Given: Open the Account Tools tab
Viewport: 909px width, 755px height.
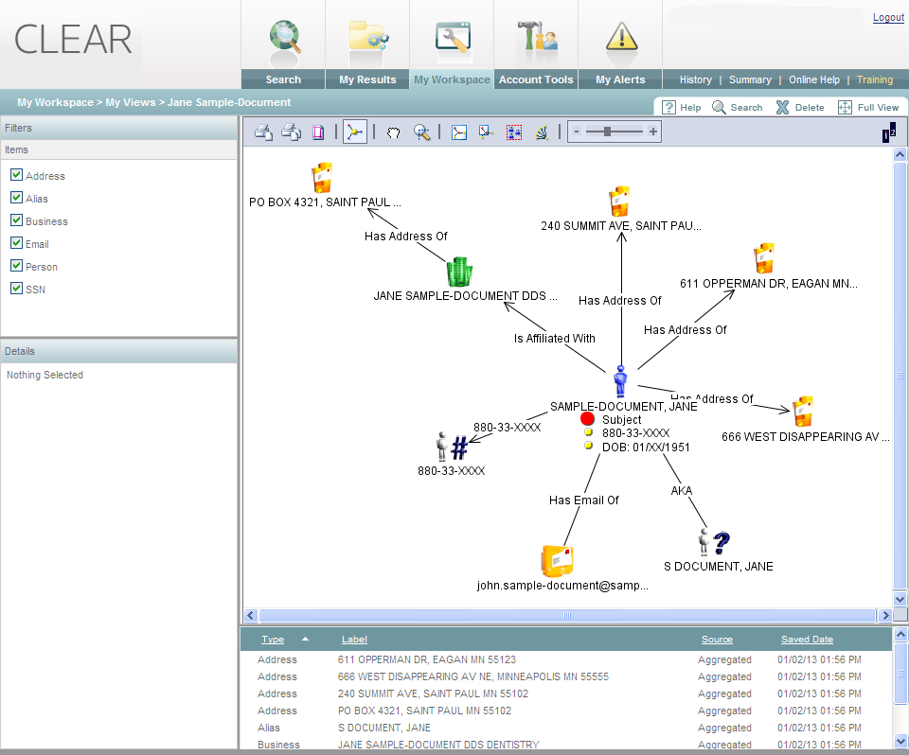Looking at the screenshot, I should tap(536, 79).
